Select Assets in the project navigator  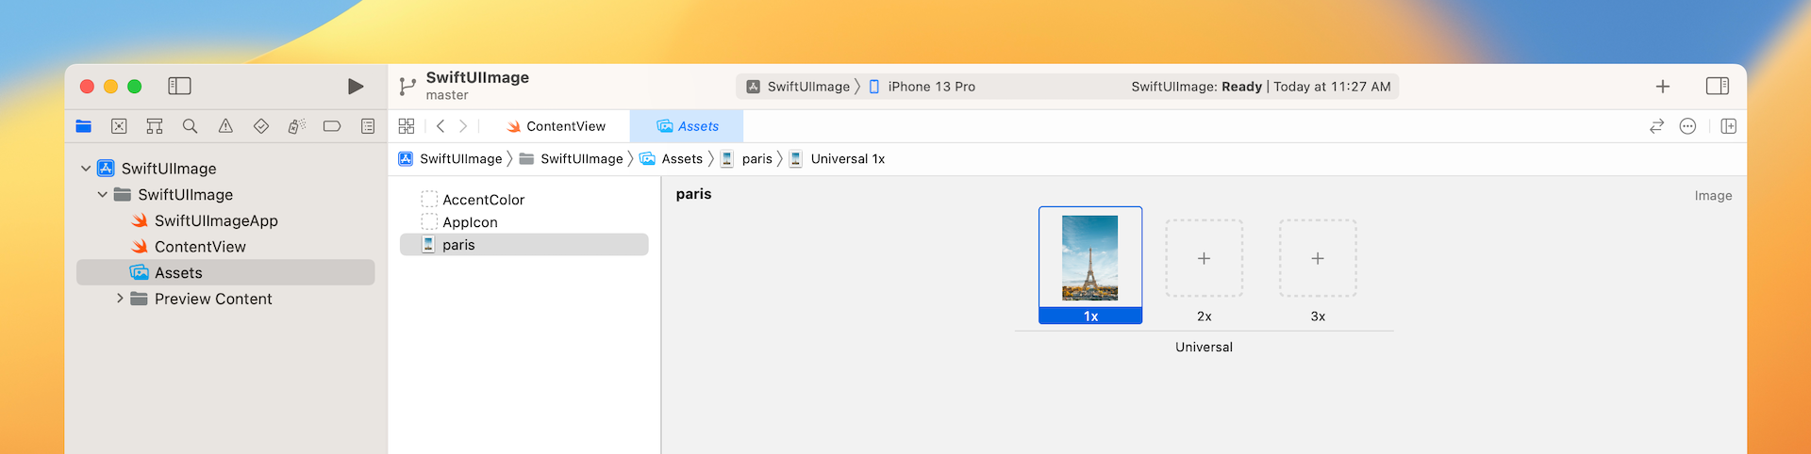tap(225, 272)
